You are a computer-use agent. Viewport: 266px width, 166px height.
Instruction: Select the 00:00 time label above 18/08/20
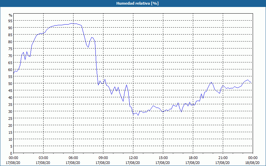253,158
